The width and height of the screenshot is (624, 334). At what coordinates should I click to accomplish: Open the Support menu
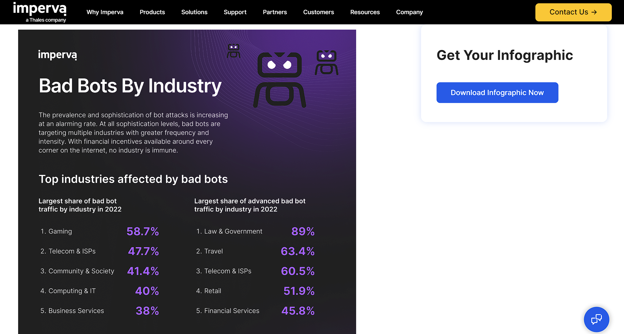coord(235,12)
